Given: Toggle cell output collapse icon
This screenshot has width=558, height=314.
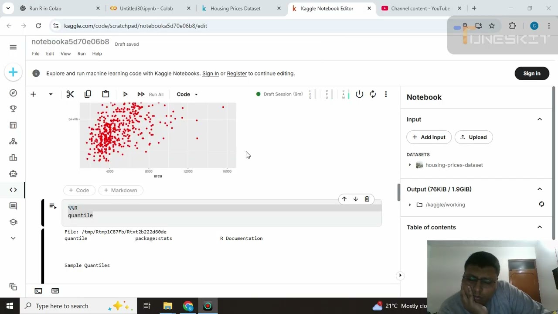Looking at the screenshot, I should pos(53,206).
